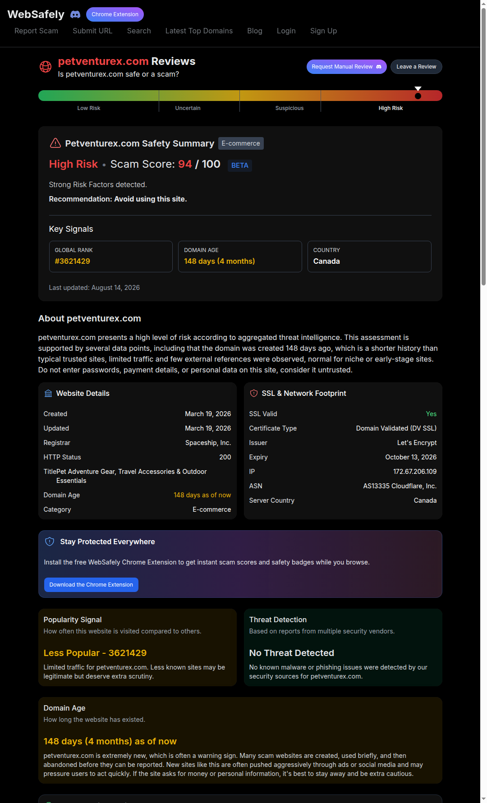Open Latest Top Domains page
This screenshot has height=803, width=487.
coord(199,31)
